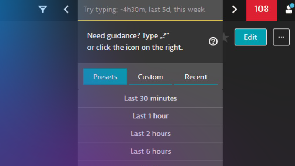295x166 pixels.
Task: Shift timeframe back with left chevron
Action: [x=66, y=10]
